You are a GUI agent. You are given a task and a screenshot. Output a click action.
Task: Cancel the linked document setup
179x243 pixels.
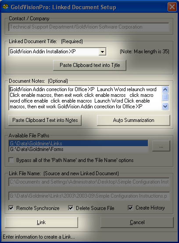tap(137, 222)
